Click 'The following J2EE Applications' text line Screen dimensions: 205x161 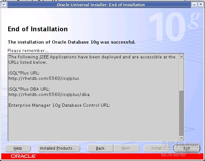92,57
